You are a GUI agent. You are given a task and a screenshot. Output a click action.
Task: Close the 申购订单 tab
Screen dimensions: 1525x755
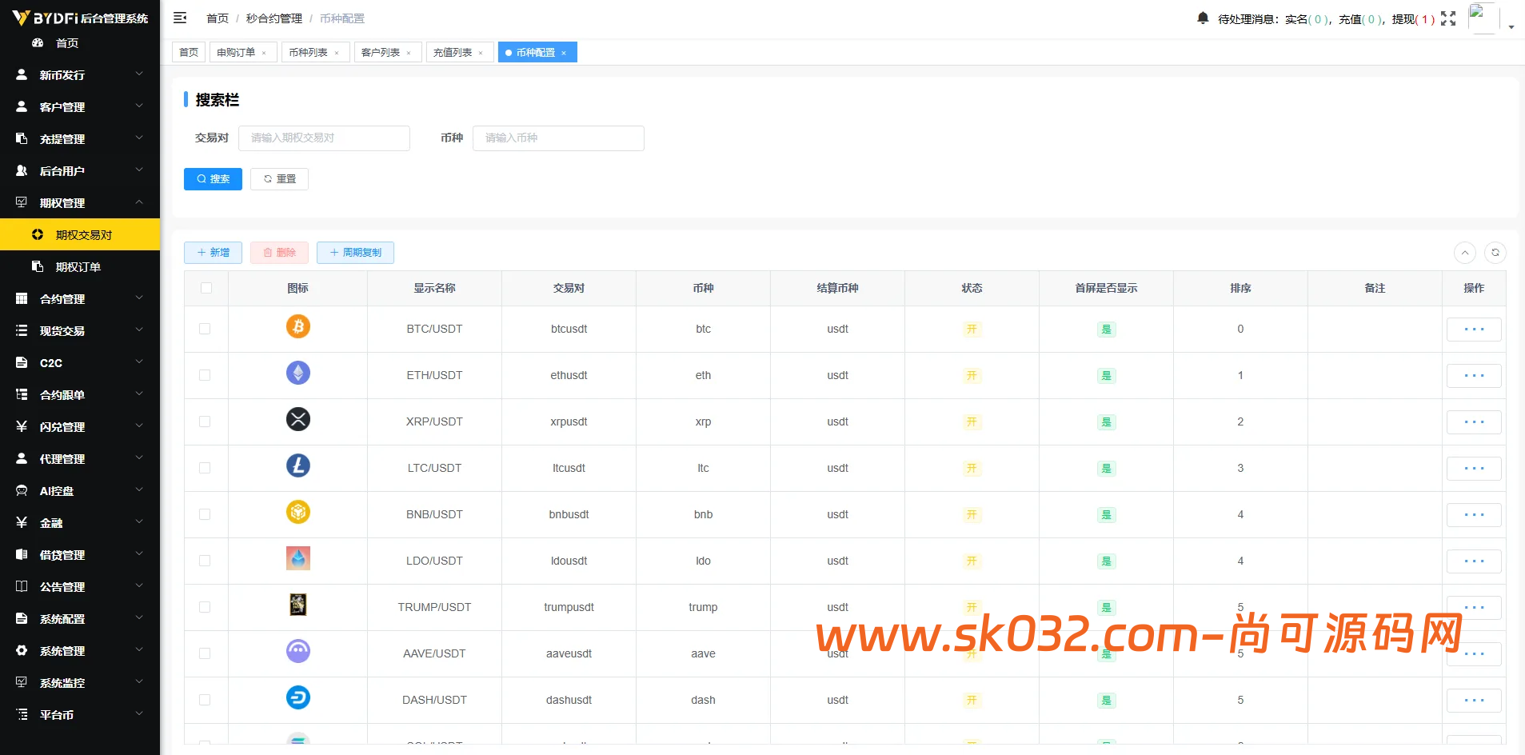point(264,53)
